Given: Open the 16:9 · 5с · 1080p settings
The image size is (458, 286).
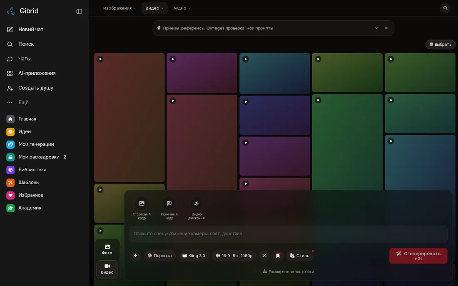Looking at the screenshot, I should click(x=234, y=256).
